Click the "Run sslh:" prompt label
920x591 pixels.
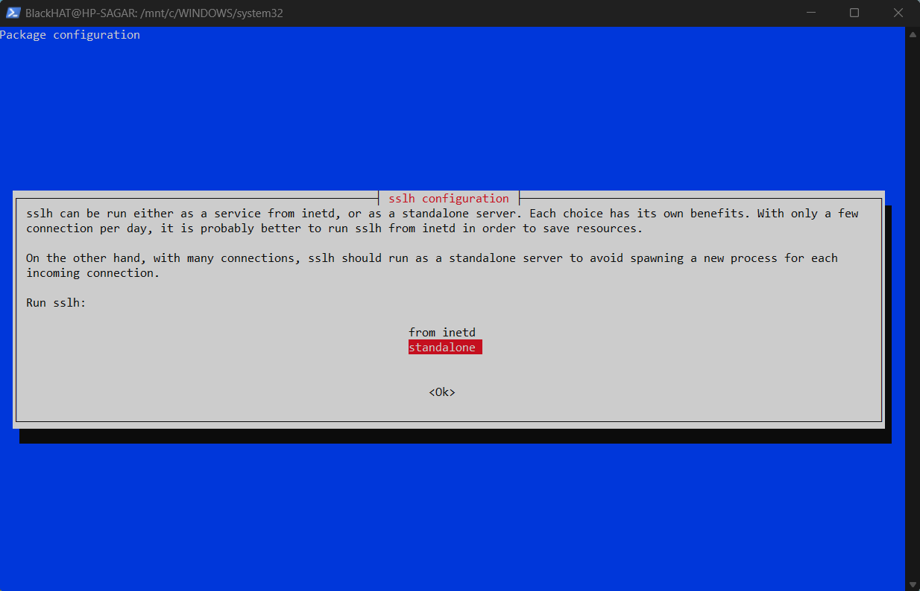click(57, 303)
